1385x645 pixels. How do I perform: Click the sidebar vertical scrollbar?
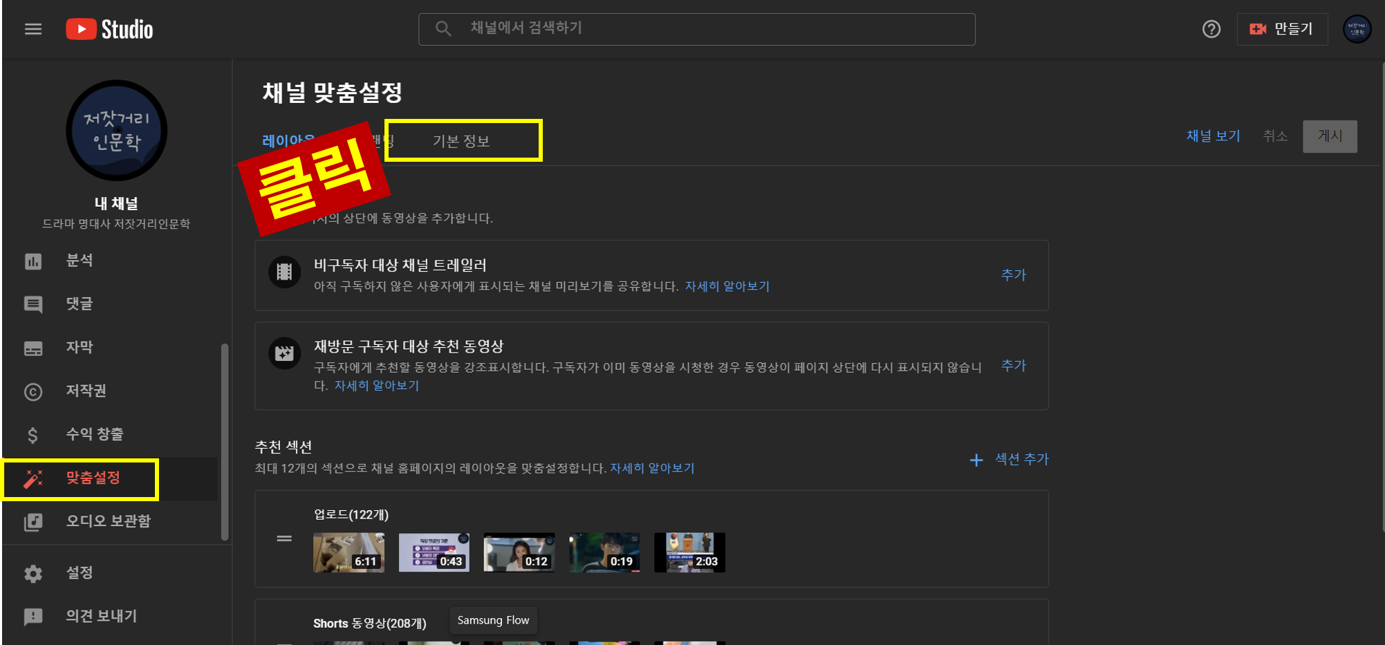[224, 442]
